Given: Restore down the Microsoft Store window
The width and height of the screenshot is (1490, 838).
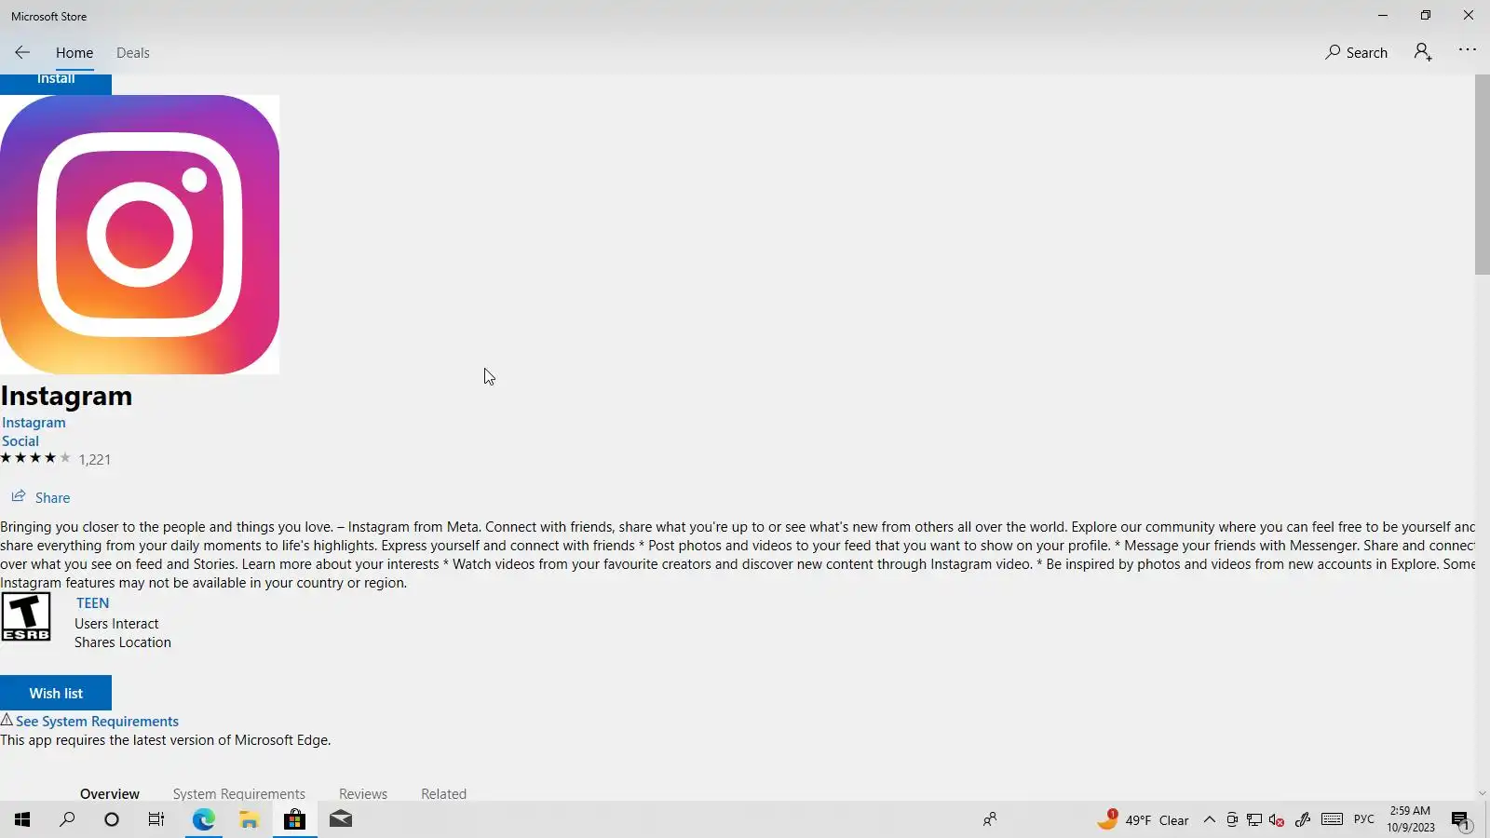Looking at the screenshot, I should [1425, 15].
